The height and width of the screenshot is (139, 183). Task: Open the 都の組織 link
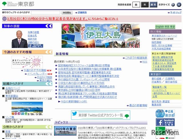coord(156,79)
